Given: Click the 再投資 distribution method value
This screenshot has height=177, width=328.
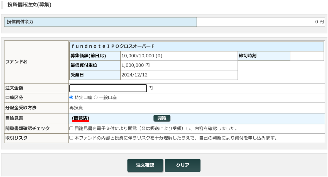Looking at the screenshot, I should (x=76, y=108).
